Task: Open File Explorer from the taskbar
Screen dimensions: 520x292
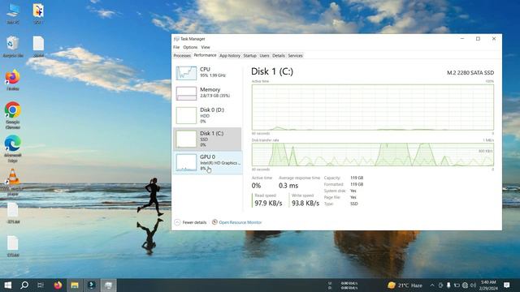Action: coord(75,285)
